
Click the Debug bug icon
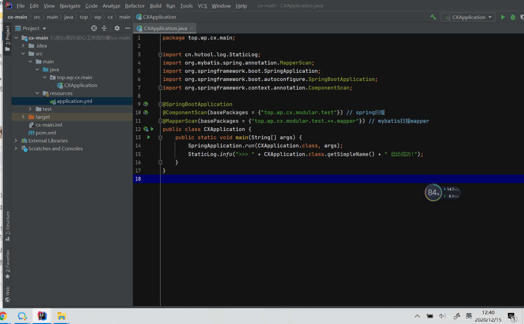click(x=513, y=17)
